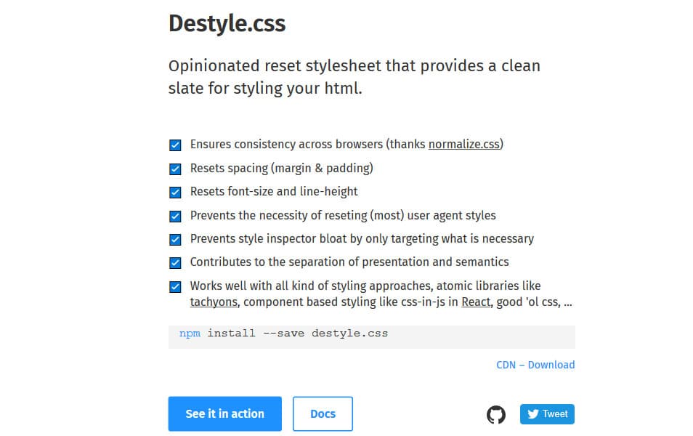Uncheck the style inspector bloat checkbox
The height and width of the screenshot is (436, 693).
tap(175, 238)
